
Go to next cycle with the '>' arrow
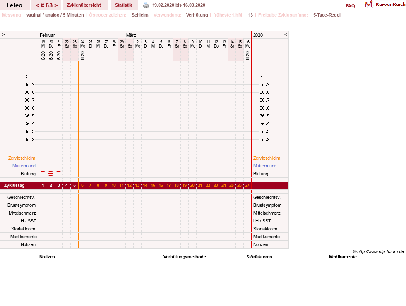point(56,5)
